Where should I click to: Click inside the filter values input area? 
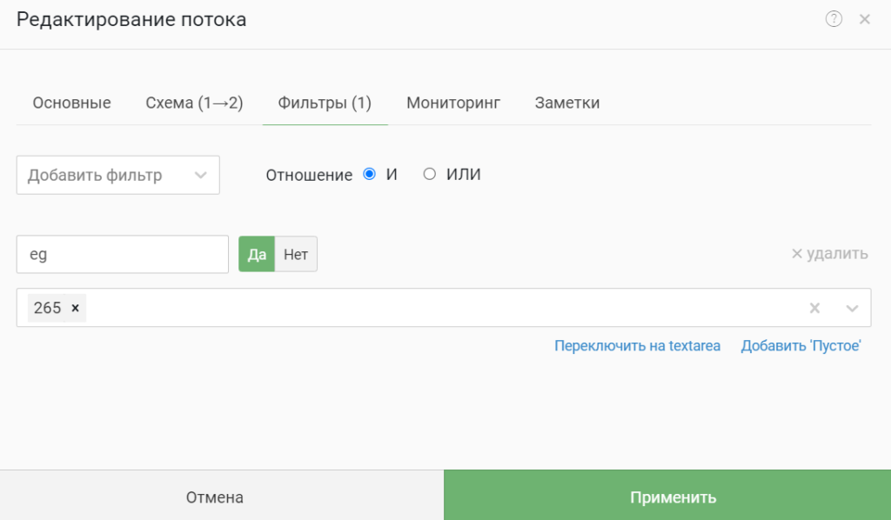click(443, 308)
